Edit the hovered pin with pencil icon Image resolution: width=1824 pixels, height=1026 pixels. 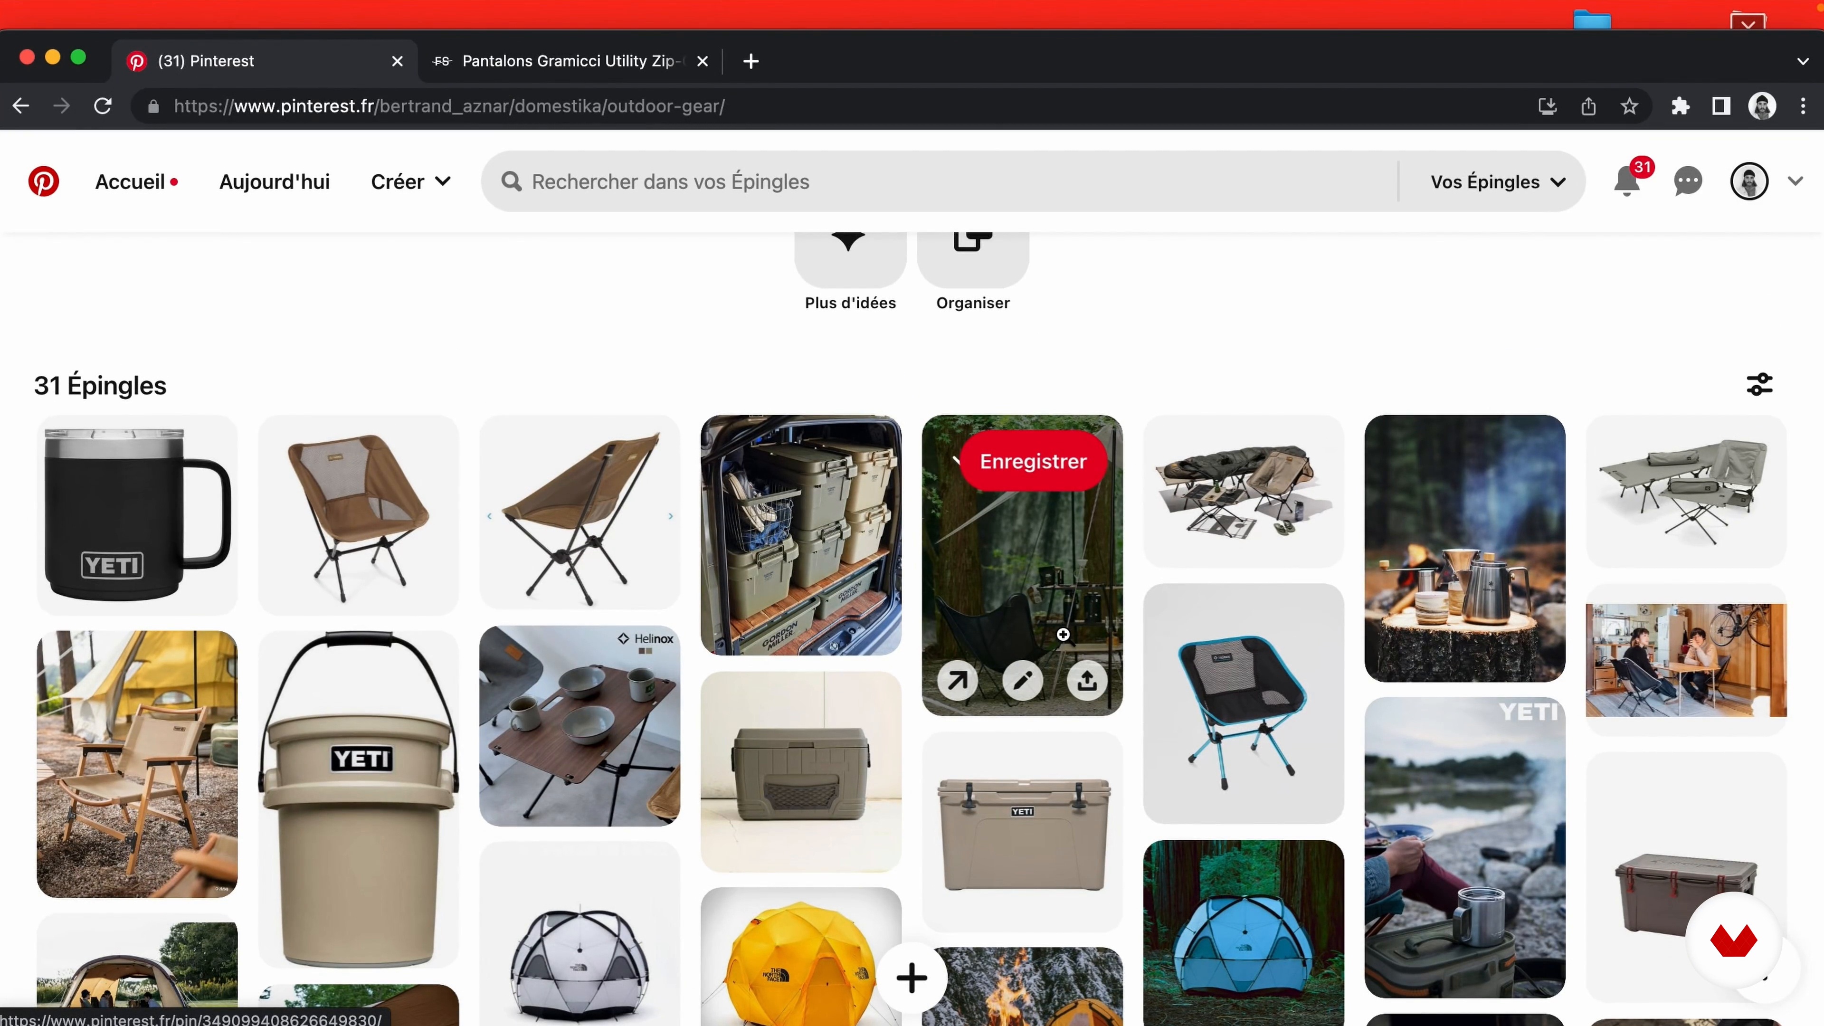[x=1023, y=681]
